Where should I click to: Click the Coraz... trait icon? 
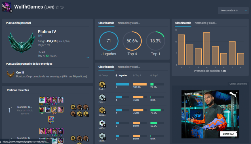(x=102, y=110)
